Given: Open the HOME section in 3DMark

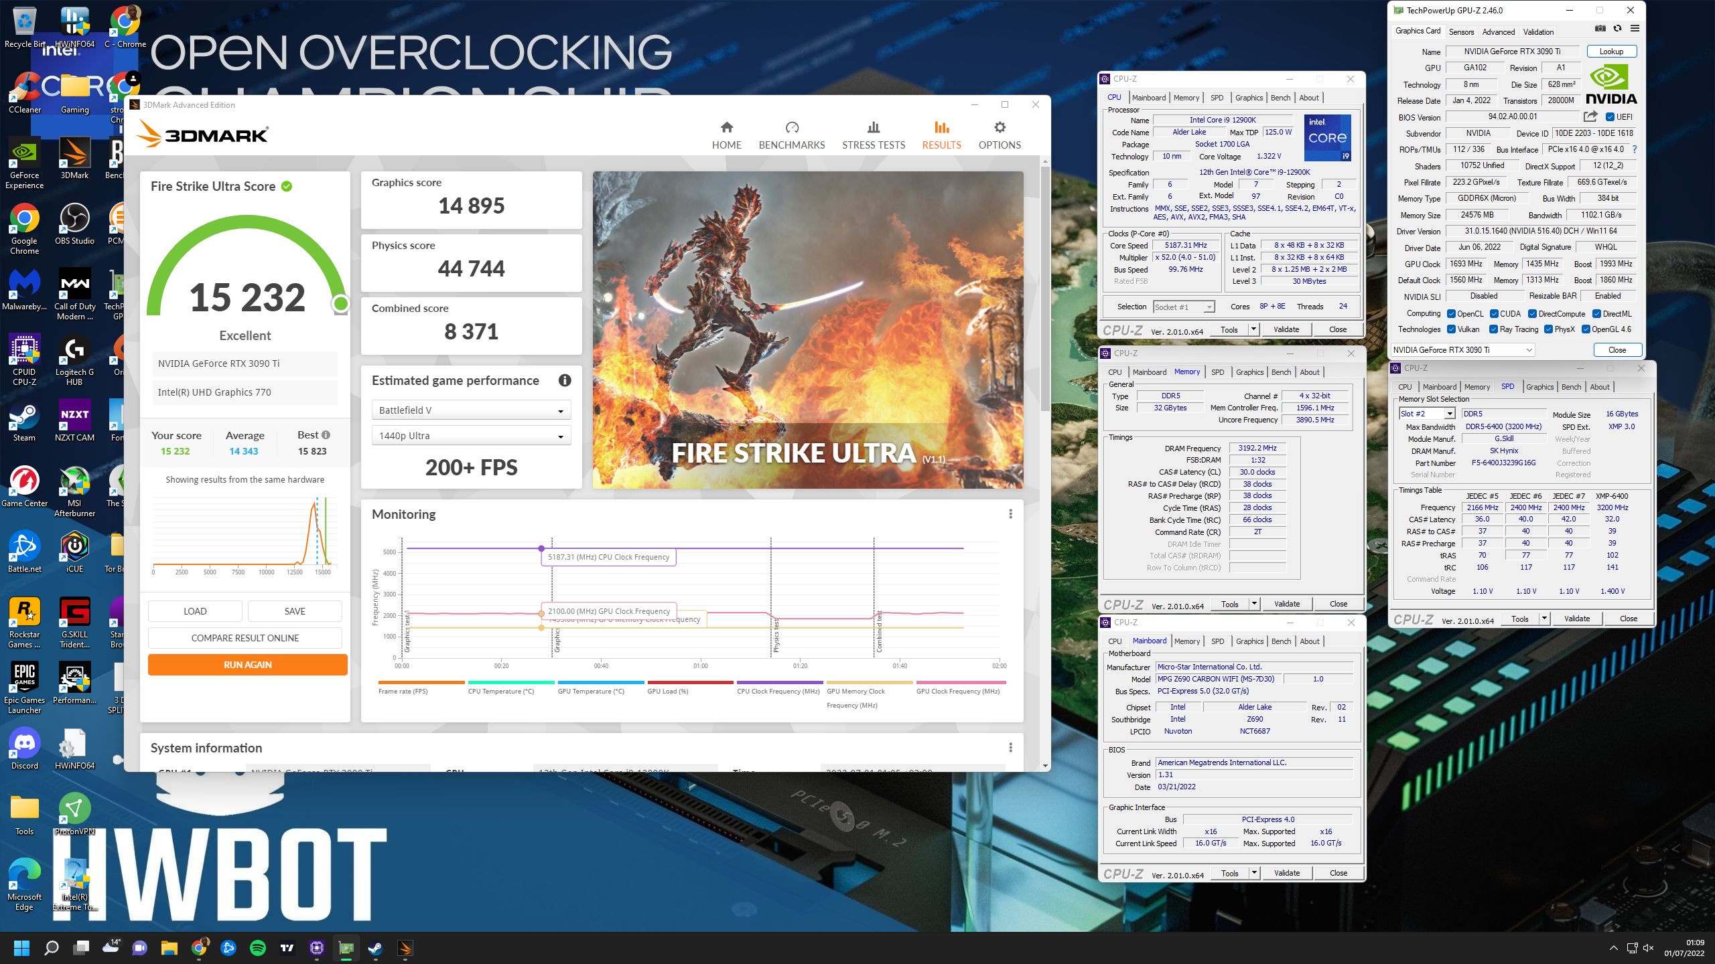Looking at the screenshot, I should 726,136.
